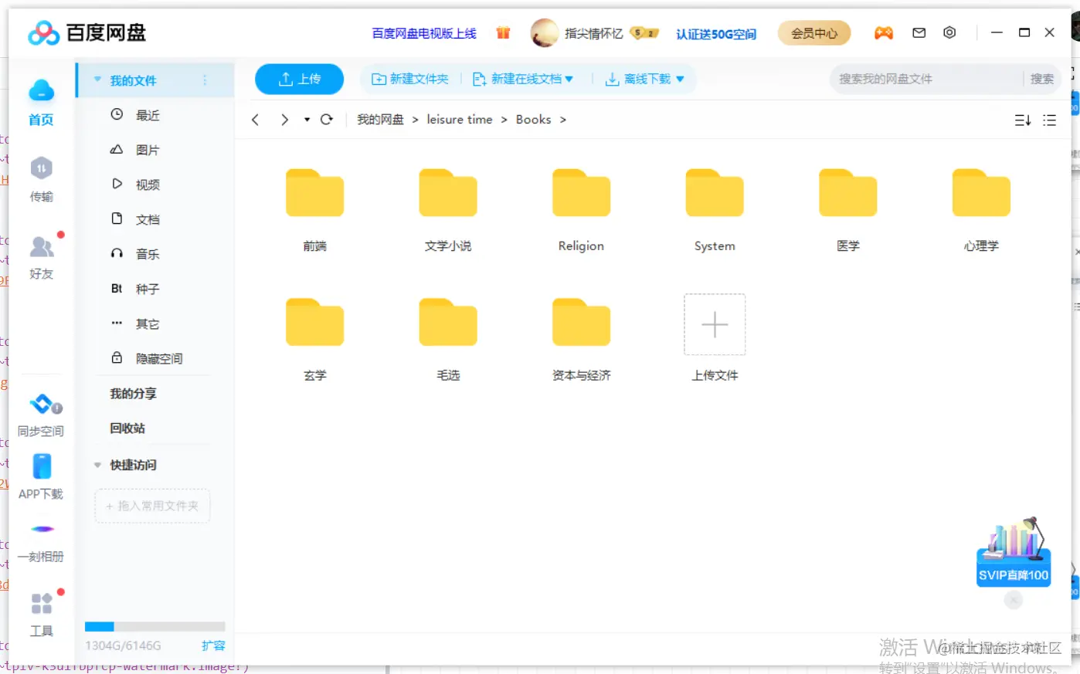Expand the breadcrumb arrow after Books
This screenshot has width=1080, height=674.
tap(563, 120)
